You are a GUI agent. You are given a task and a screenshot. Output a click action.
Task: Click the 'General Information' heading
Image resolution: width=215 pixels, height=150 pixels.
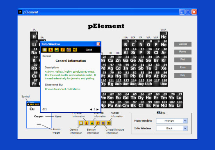pos(71,61)
